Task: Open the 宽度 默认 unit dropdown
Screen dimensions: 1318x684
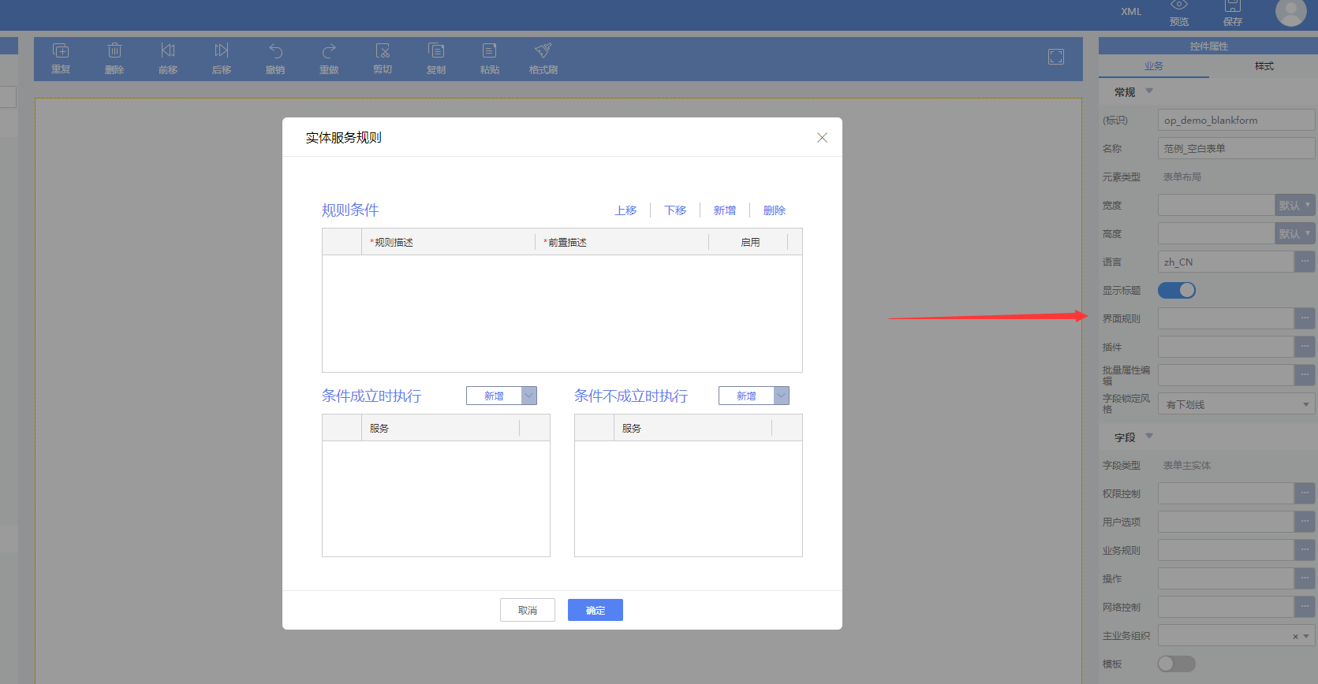Action: (1295, 205)
